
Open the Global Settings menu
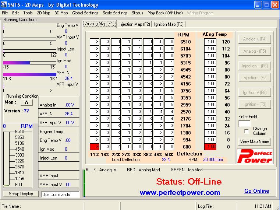pos(85,13)
